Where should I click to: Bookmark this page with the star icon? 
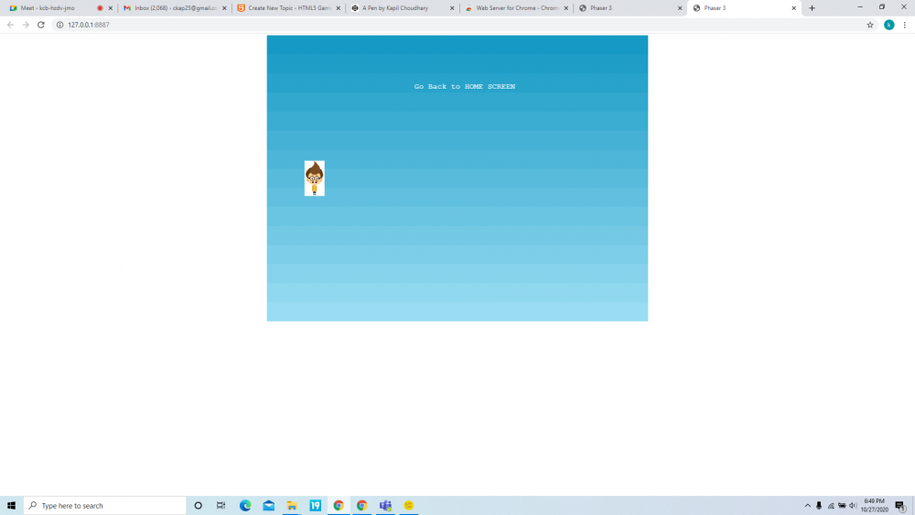(x=870, y=25)
